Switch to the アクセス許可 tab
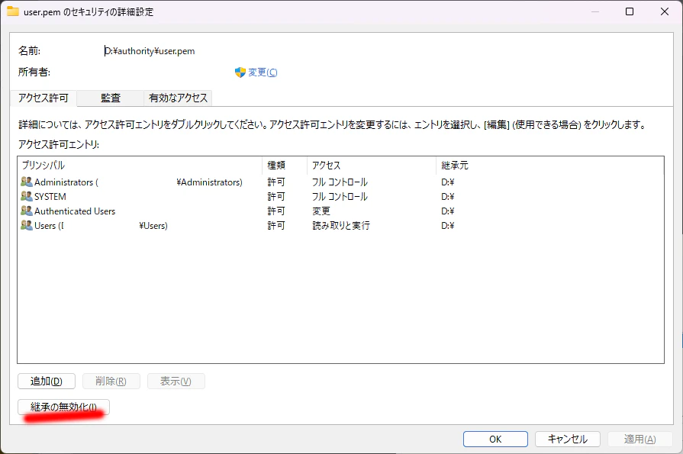Image resolution: width=683 pixels, height=454 pixels. click(43, 98)
